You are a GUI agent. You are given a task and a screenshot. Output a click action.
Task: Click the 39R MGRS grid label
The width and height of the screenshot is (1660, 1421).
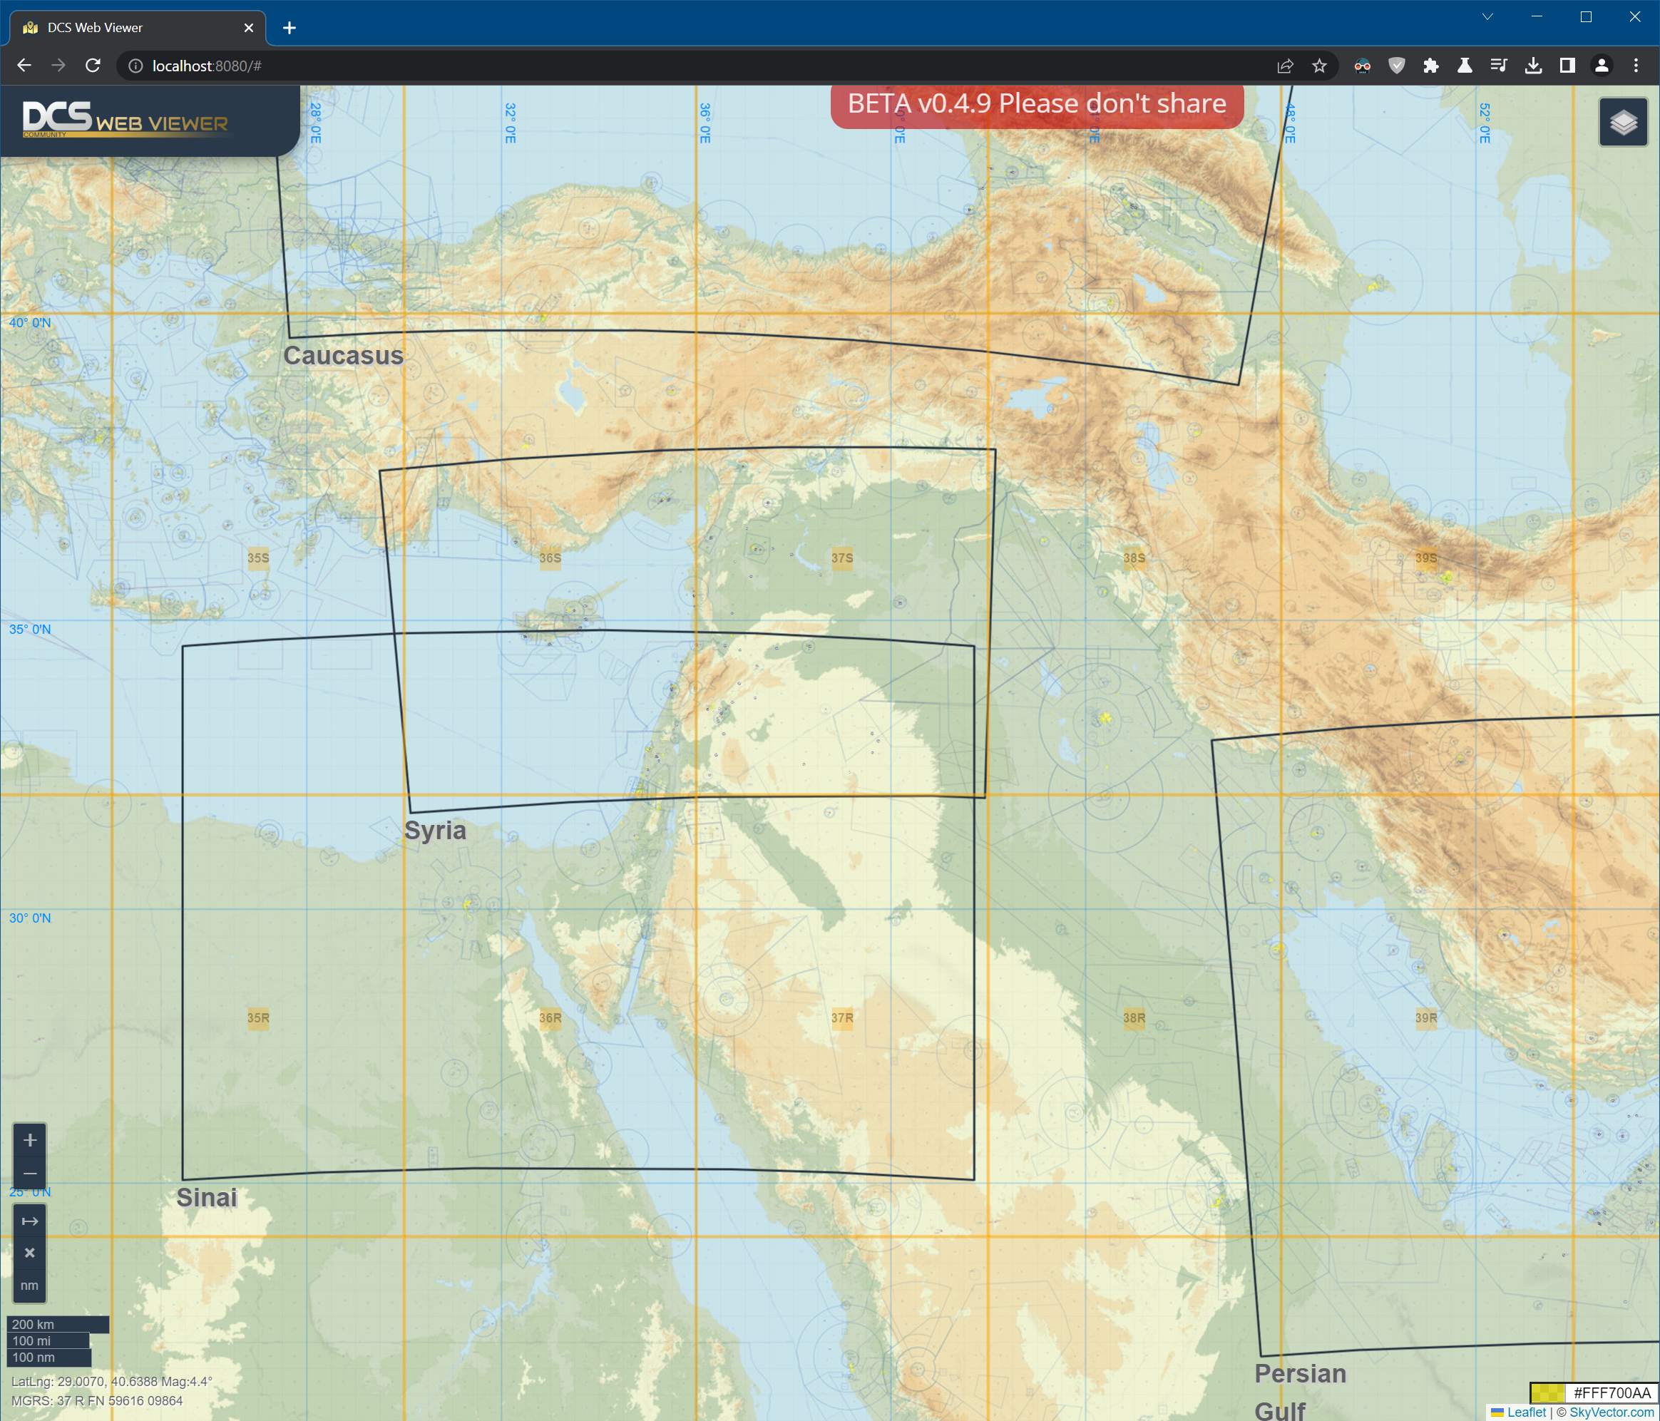(1426, 1018)
